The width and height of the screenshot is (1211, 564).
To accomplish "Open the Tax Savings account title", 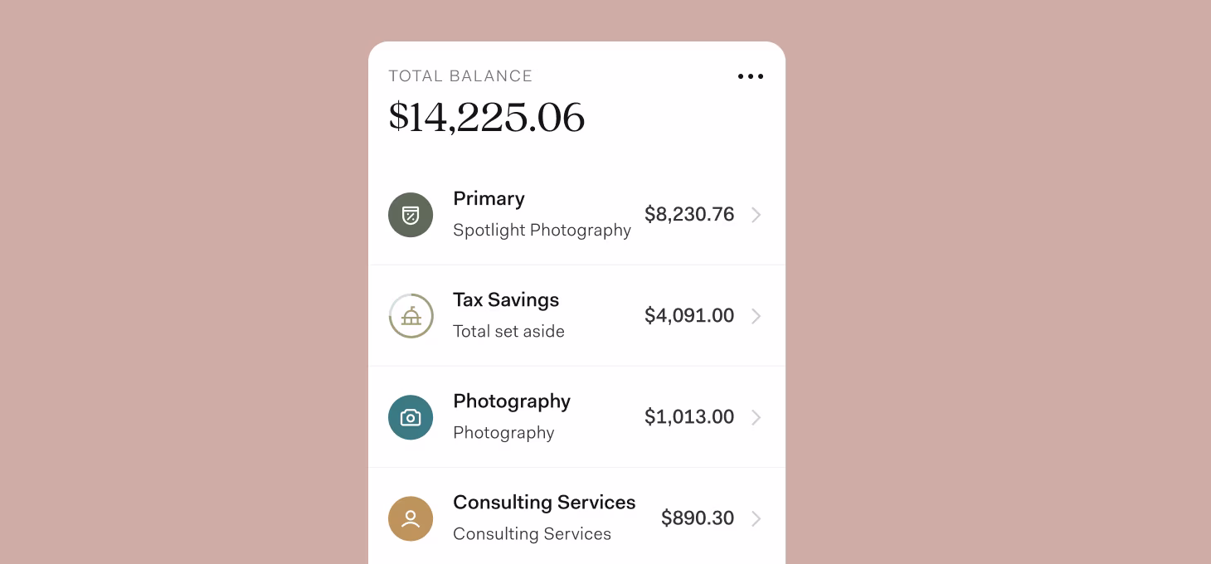I will click(x=506, y=300).
